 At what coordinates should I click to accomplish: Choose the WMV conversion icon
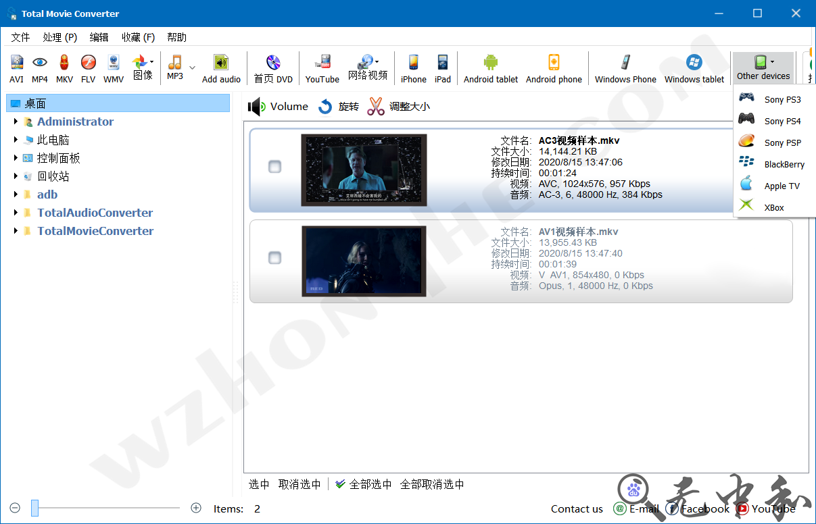coord(113,68)
